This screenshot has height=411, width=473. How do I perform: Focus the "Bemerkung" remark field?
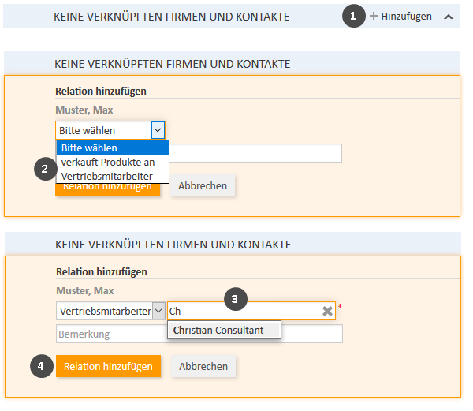tap(199, 334)
